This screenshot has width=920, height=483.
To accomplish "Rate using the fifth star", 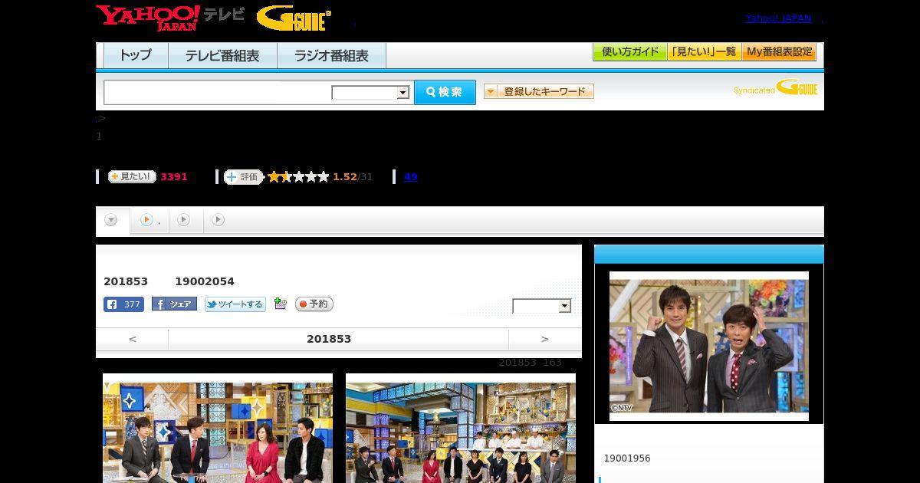I will pyautogui.click(x=323, y=177).
